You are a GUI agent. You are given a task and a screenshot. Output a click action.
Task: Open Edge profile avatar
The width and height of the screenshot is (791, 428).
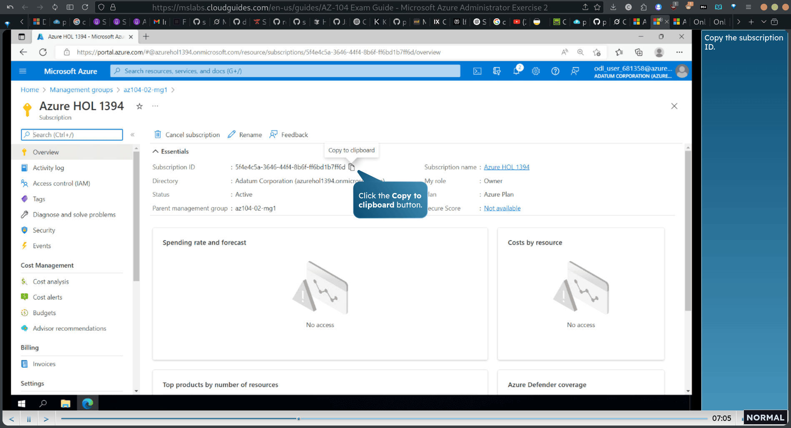pyautogui.click(x=659, y=52)
